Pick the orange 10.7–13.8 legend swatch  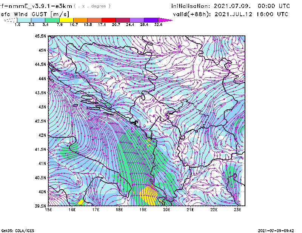point(80,20)
